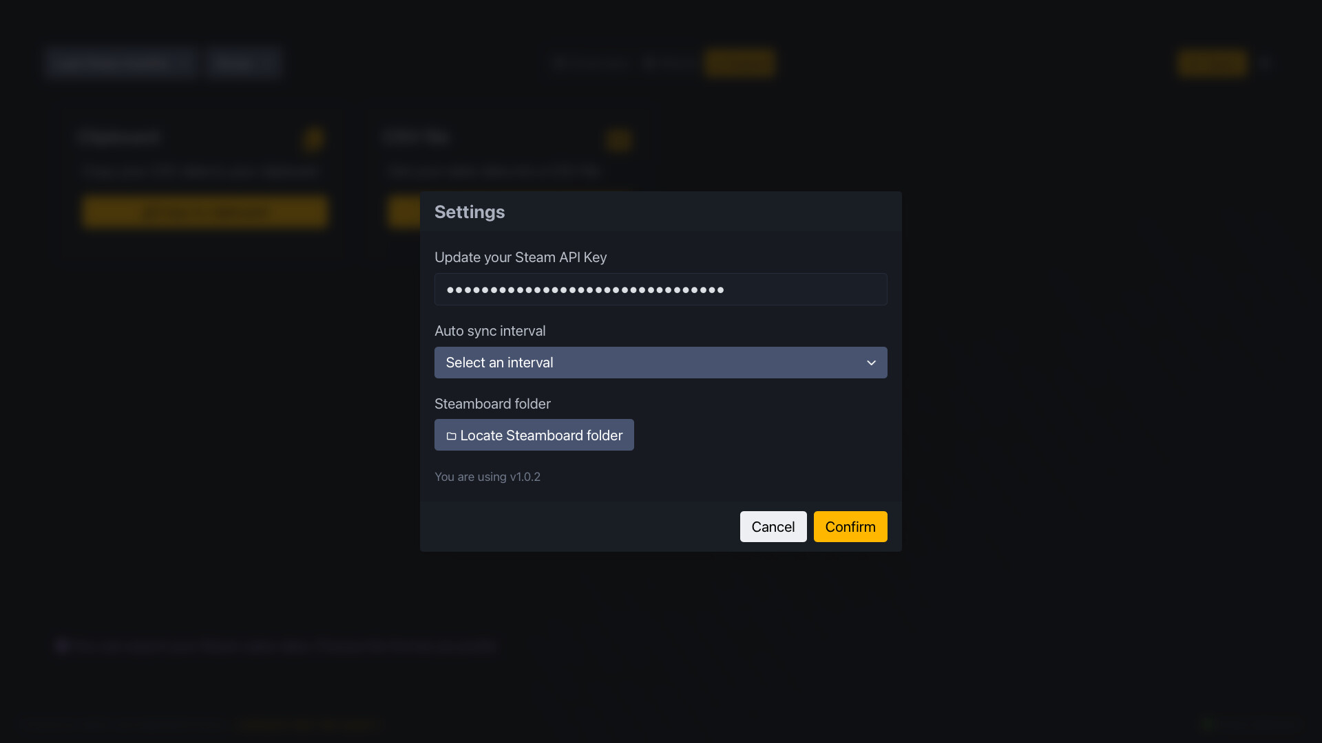Click the Confirm button
This screenshot has width=1322, height=743.
point(850,526)
